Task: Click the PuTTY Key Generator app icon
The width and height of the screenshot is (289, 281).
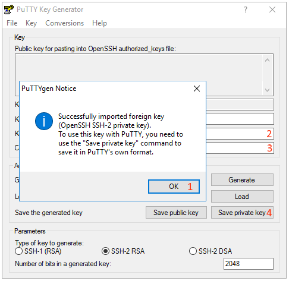Action: pos(9,10)
